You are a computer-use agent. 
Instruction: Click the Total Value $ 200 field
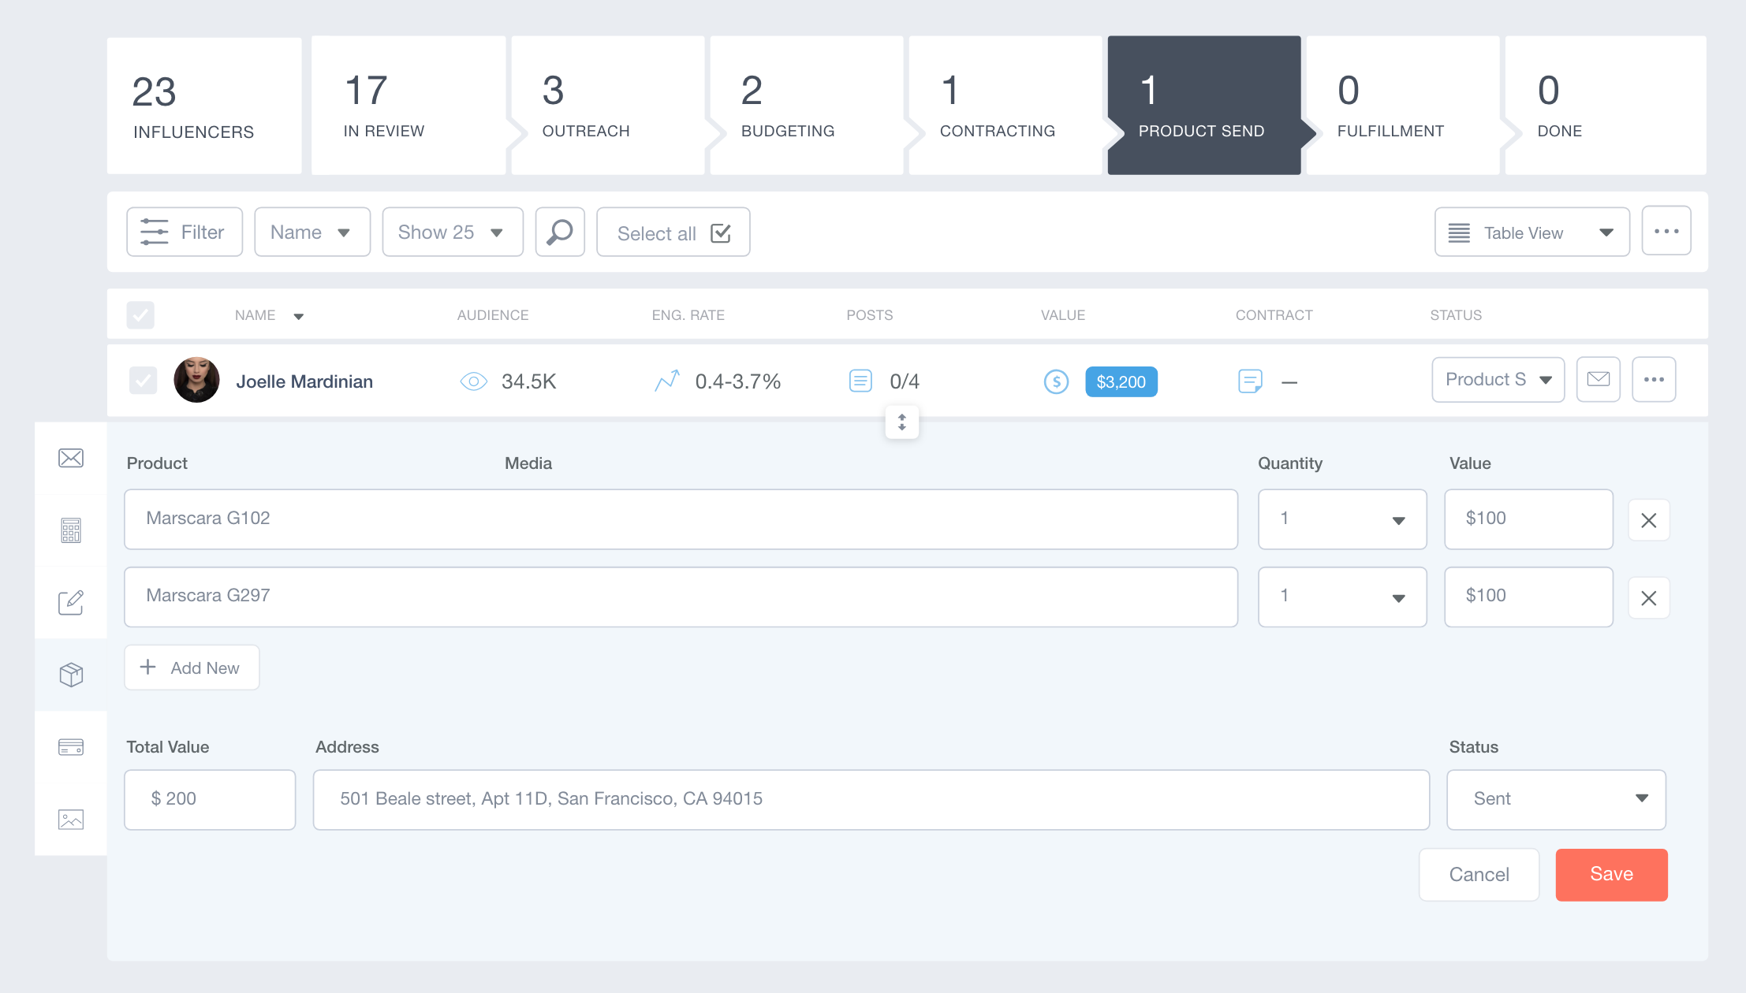(210, 799)
